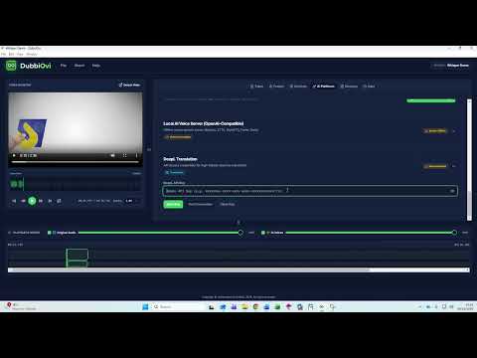477x358 pixels.
Task: Open the Help menu in DubbiOvi header
Action: pos(96,66)
